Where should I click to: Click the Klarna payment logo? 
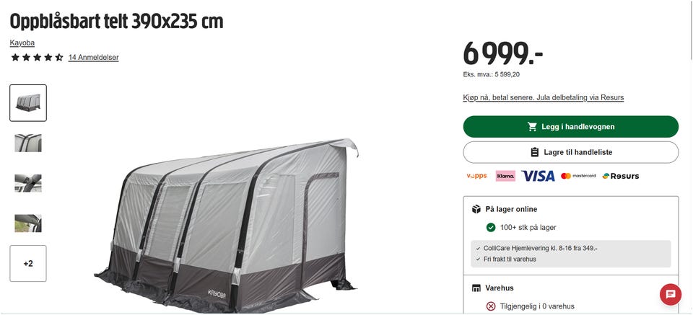pos(505,176)
